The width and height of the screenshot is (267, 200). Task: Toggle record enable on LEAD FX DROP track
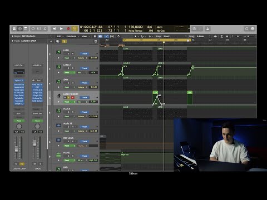72,97
